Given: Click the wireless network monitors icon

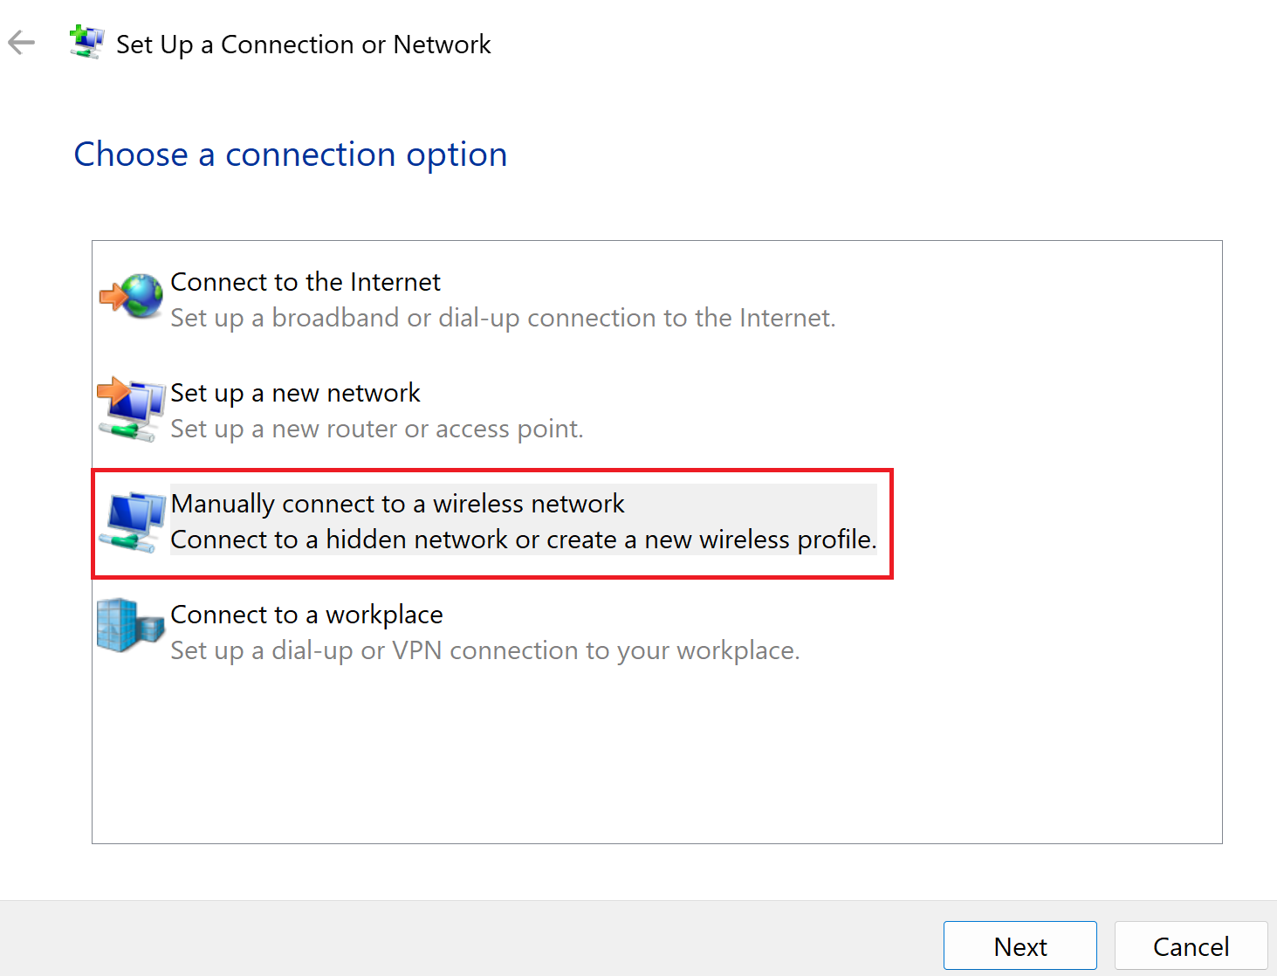Looking at the screenshot, I should point(133,521).
